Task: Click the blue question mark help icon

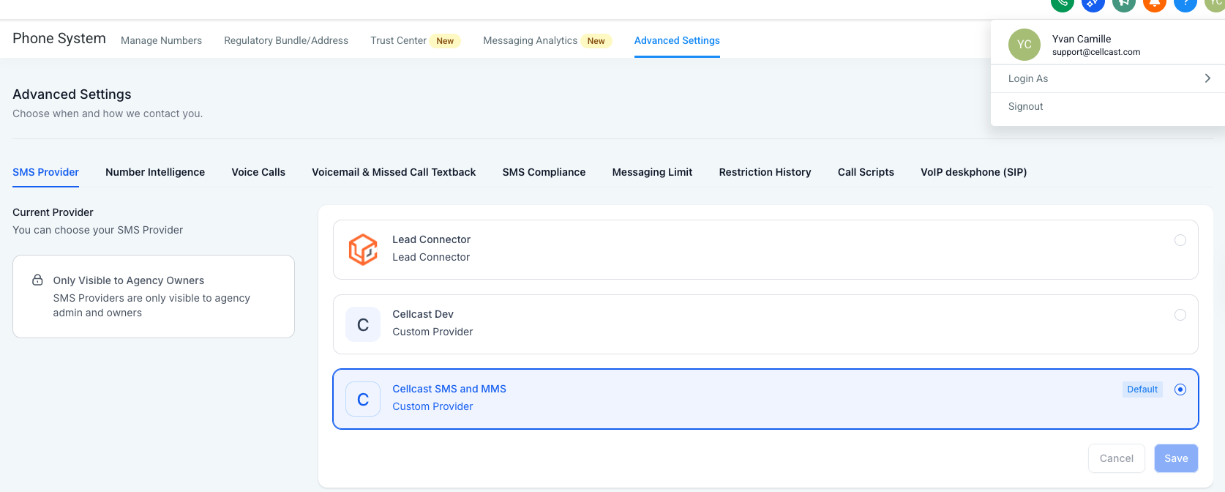Action: (x=1185, y=4)
